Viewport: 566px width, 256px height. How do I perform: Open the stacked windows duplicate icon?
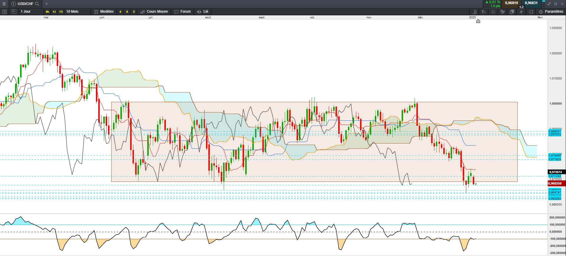point(512,12)
